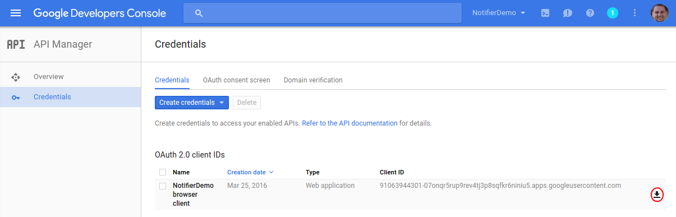Viewport: 676px width, 217px height.
Task: Click the Client ID column header
Action: pyautogui.click(x=392, y=172)
